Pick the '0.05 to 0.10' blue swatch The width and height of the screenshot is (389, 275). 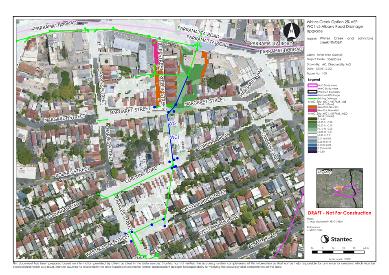[312, 142]
